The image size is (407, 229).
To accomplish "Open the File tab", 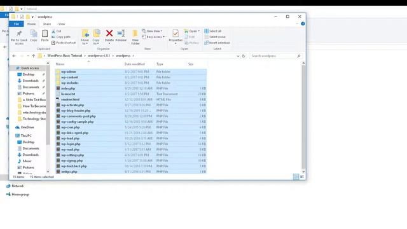I will pos(17,24).
